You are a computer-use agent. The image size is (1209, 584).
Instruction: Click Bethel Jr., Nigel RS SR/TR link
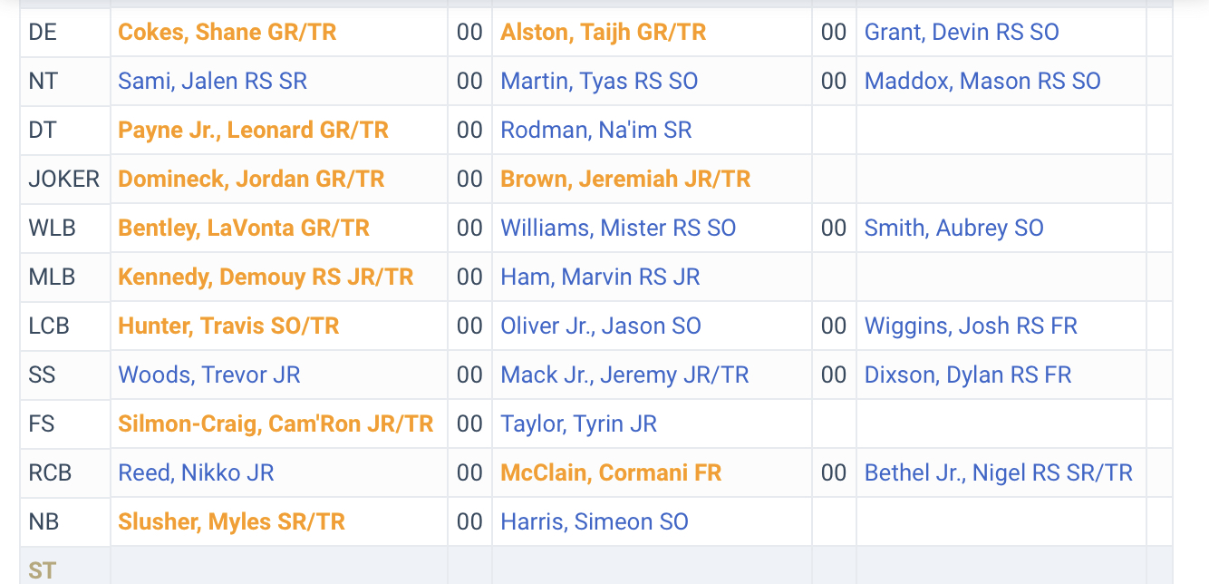pyautogui.click(x=999, y=472)
